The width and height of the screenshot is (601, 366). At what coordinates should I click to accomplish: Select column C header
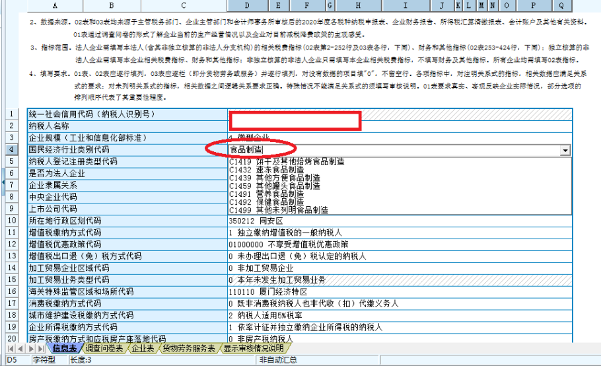click(184, 5)
